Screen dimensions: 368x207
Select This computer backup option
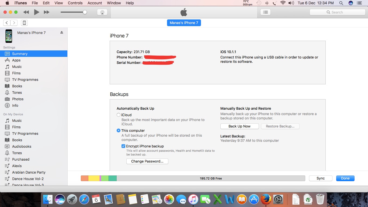(x=119, y=130)
